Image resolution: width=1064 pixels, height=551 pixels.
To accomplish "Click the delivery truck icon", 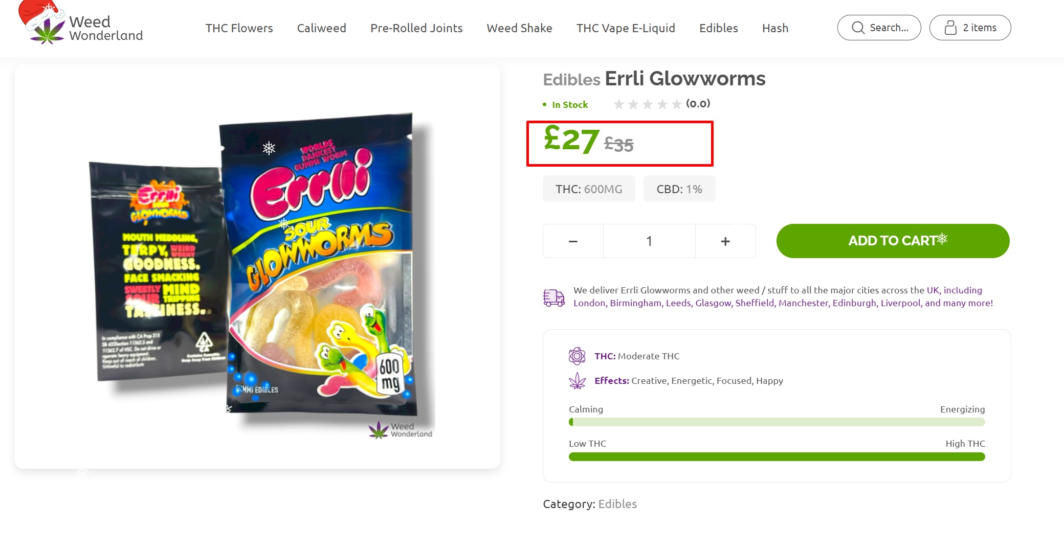I will coord(553,297).
